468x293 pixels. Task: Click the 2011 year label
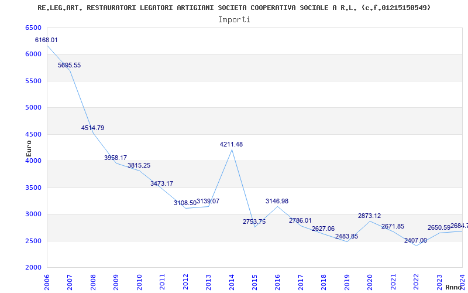[163, 282]
